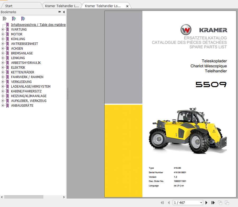Click the ELEKTRIK bookmark label
The height and width of the screenshot is (207, 238).
tap(18, 68)
